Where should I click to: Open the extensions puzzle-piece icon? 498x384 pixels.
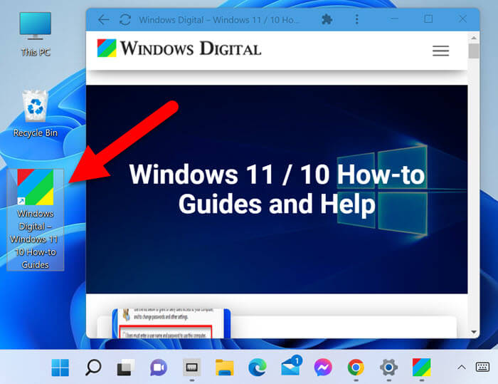pyautogui.click(x=327, y=20)
